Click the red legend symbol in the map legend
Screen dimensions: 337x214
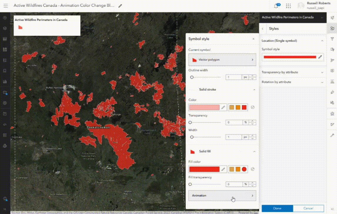pos(20,27)
